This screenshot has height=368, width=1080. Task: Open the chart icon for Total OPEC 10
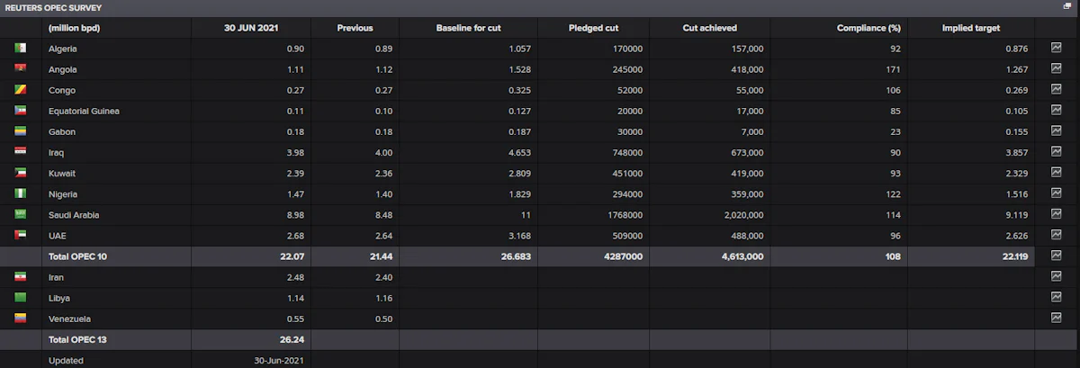click(x=1056, y=256)
